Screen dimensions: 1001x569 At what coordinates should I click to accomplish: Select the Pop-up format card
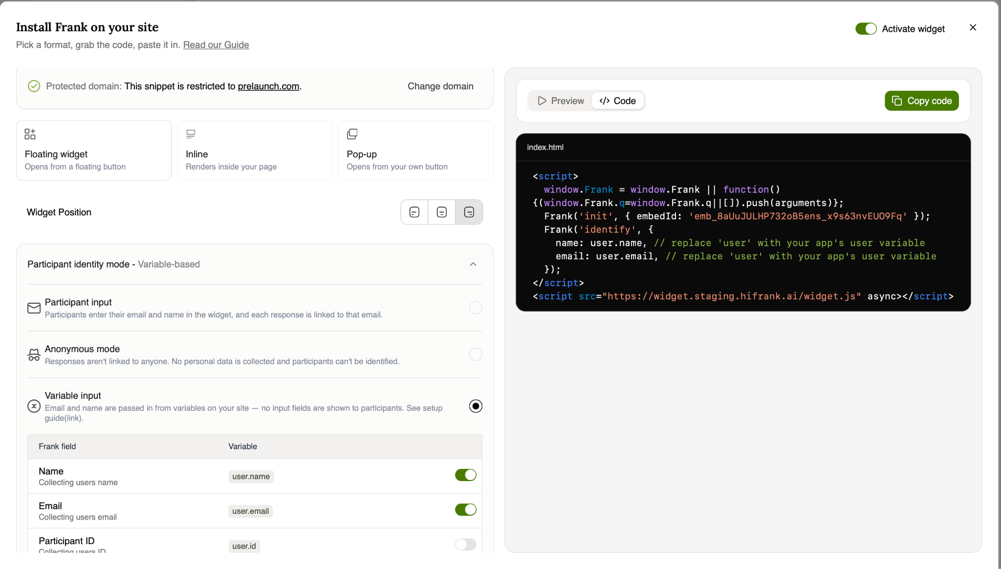pos(415,150)
